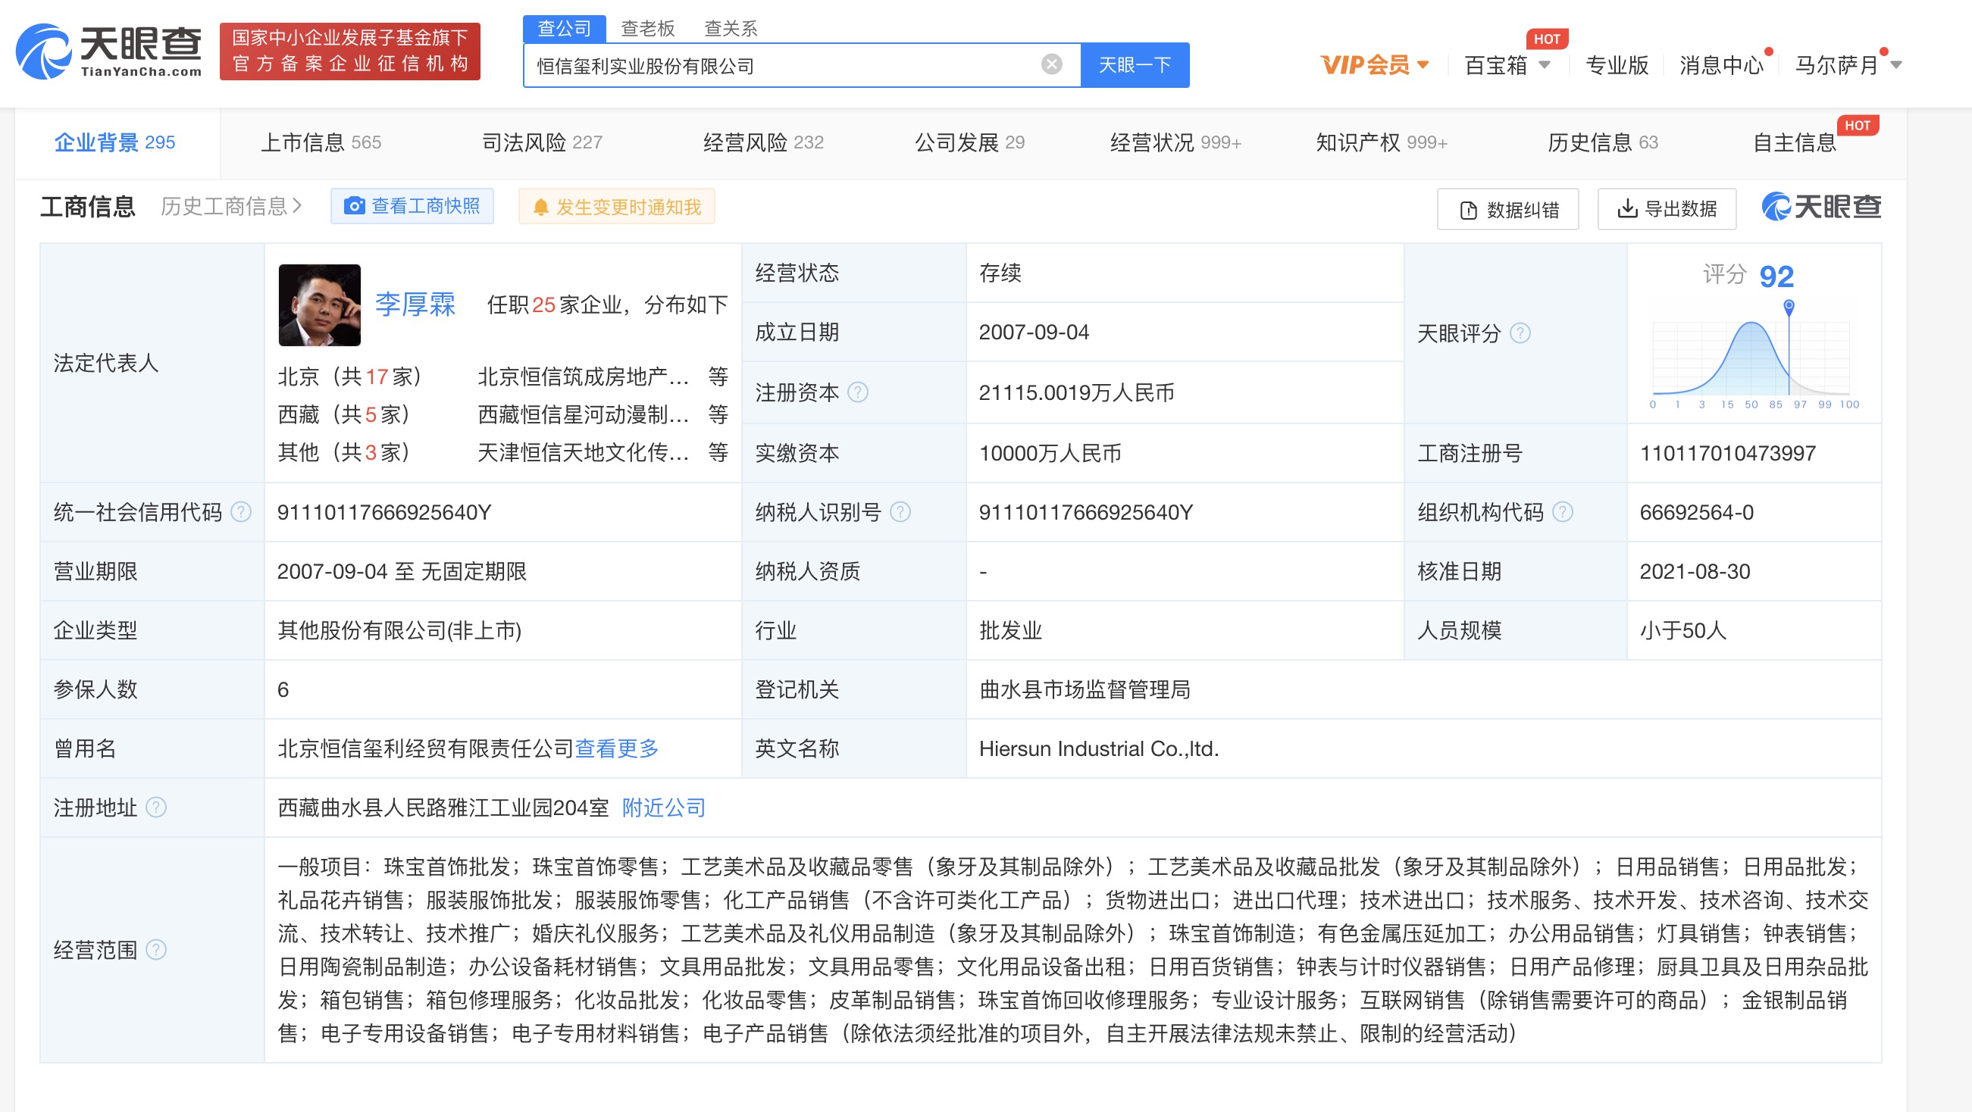The height and width of the screenshot is (1112, 1972).
Task: Click help icon next to 纳税人识别号
Action: click(x=901, y=512)
